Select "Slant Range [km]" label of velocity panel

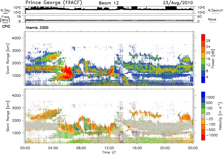pos(8,116)
